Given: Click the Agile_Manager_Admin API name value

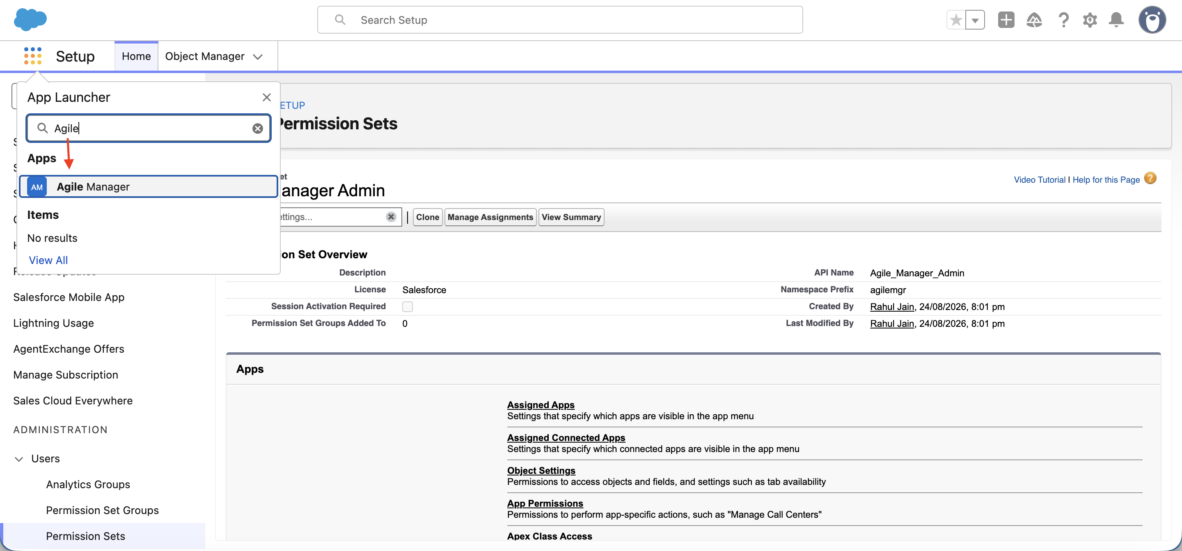Looking at the screenshot, I should point(917,273).
